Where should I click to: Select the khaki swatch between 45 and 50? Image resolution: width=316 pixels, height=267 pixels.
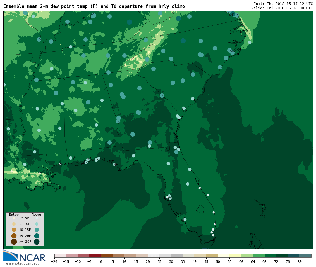tap(212, 256)
